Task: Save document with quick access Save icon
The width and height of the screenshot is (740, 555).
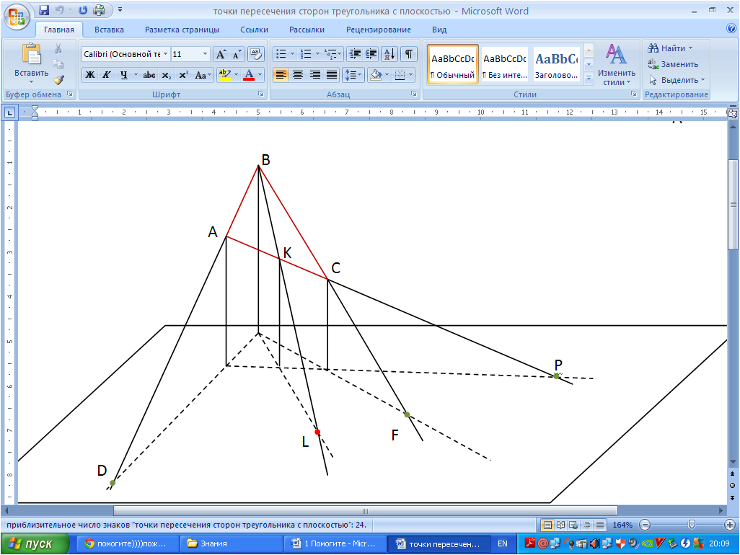Action: [44, 10]
